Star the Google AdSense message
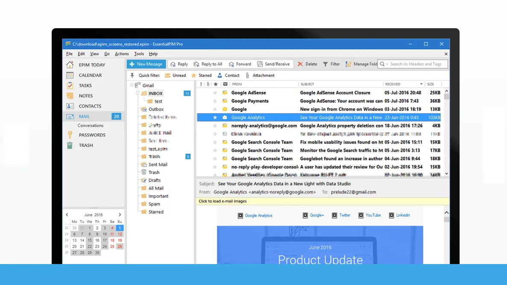Image resolution: width=507 pixels, height=285 pixels. coord(215,93)
